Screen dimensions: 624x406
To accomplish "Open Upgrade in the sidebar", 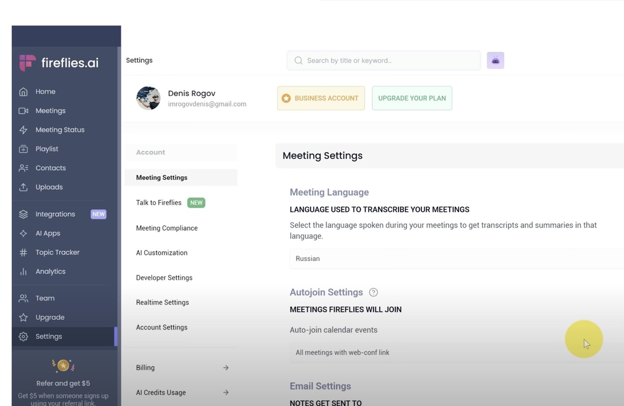I will click(x=50, y=317).
